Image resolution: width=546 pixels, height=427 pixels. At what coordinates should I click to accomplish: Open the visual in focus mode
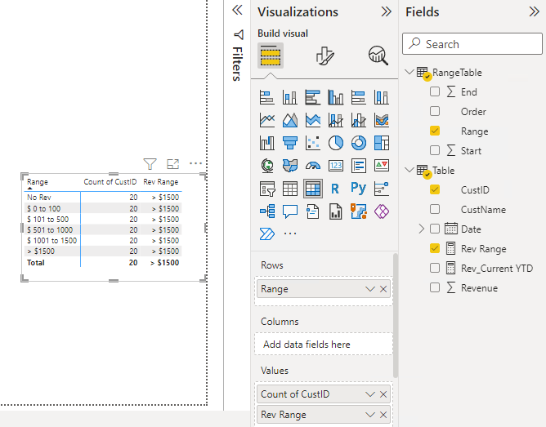(172, 164)
